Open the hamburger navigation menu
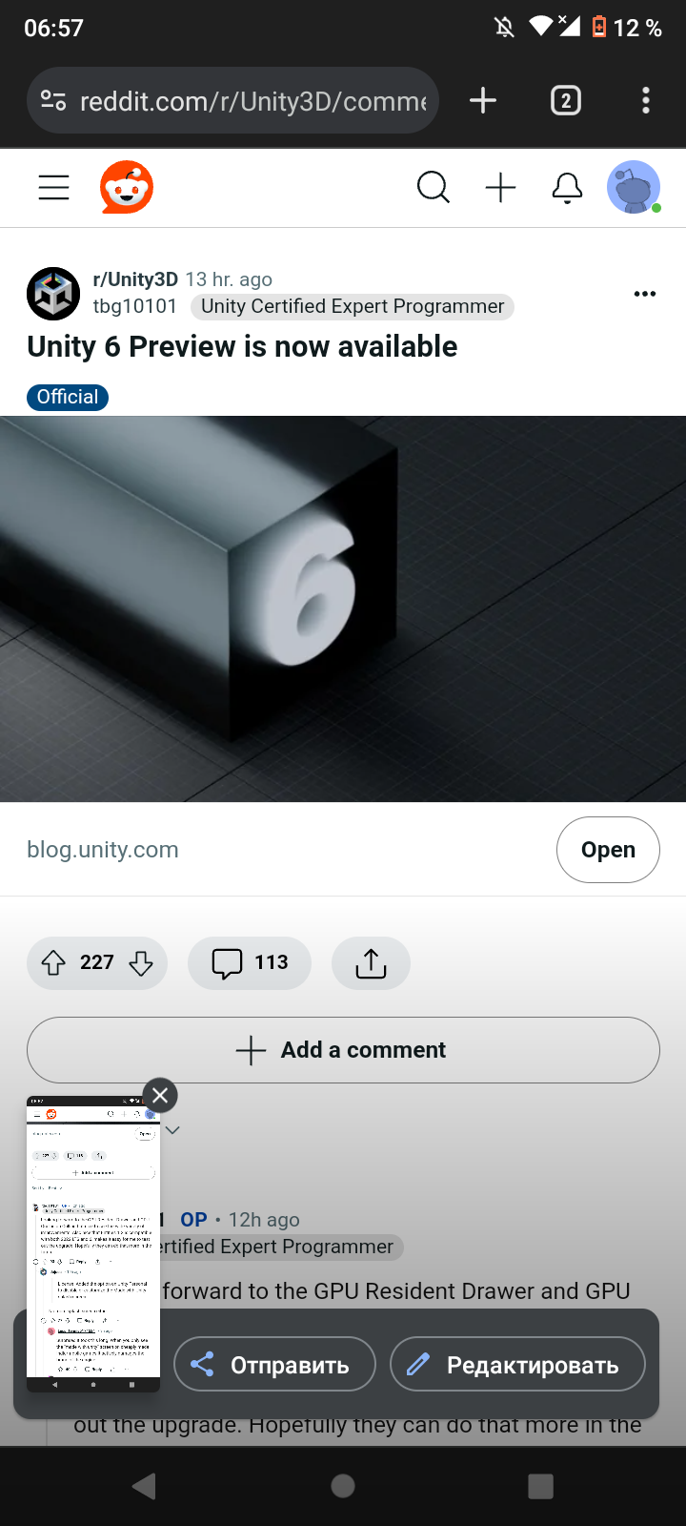The width and height of the screenshot is (686, 1526). [x=54, y=188]
